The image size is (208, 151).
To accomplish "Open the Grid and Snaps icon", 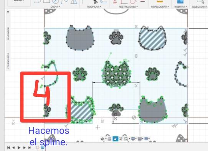I will [x=140, y=139].
